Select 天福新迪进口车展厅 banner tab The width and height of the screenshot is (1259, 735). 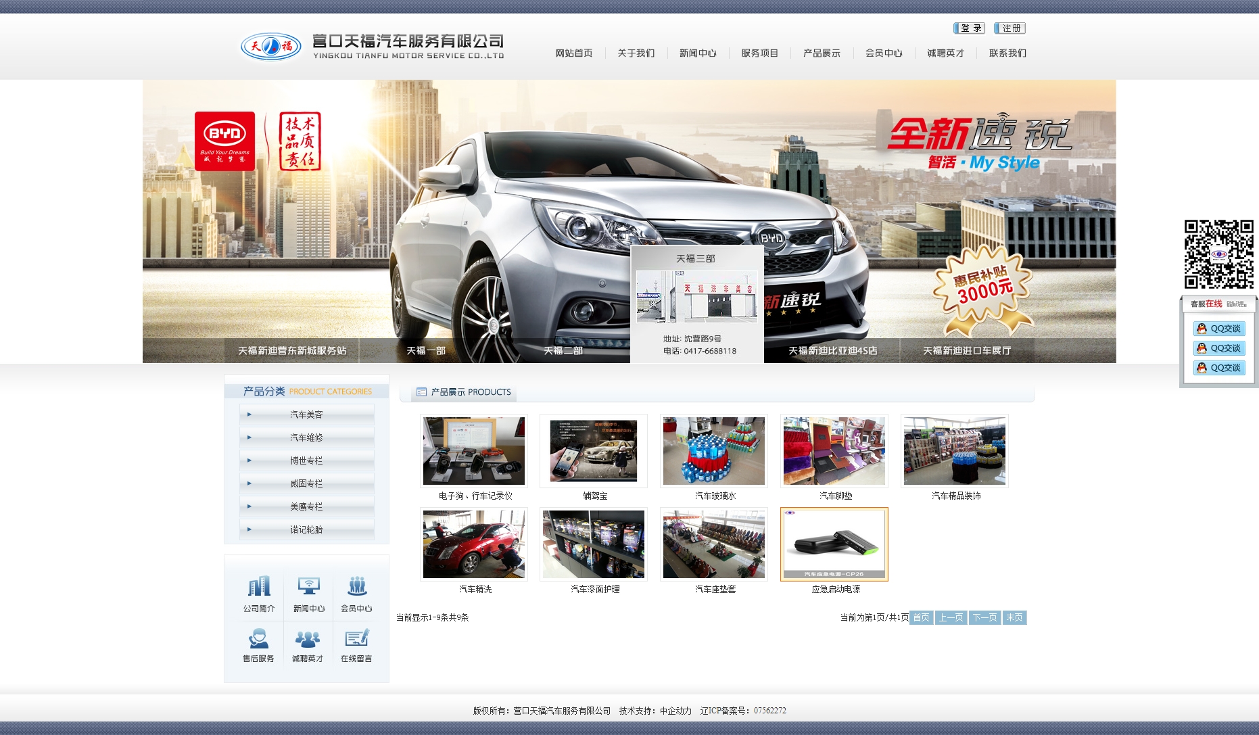click(x=968, y=351)
